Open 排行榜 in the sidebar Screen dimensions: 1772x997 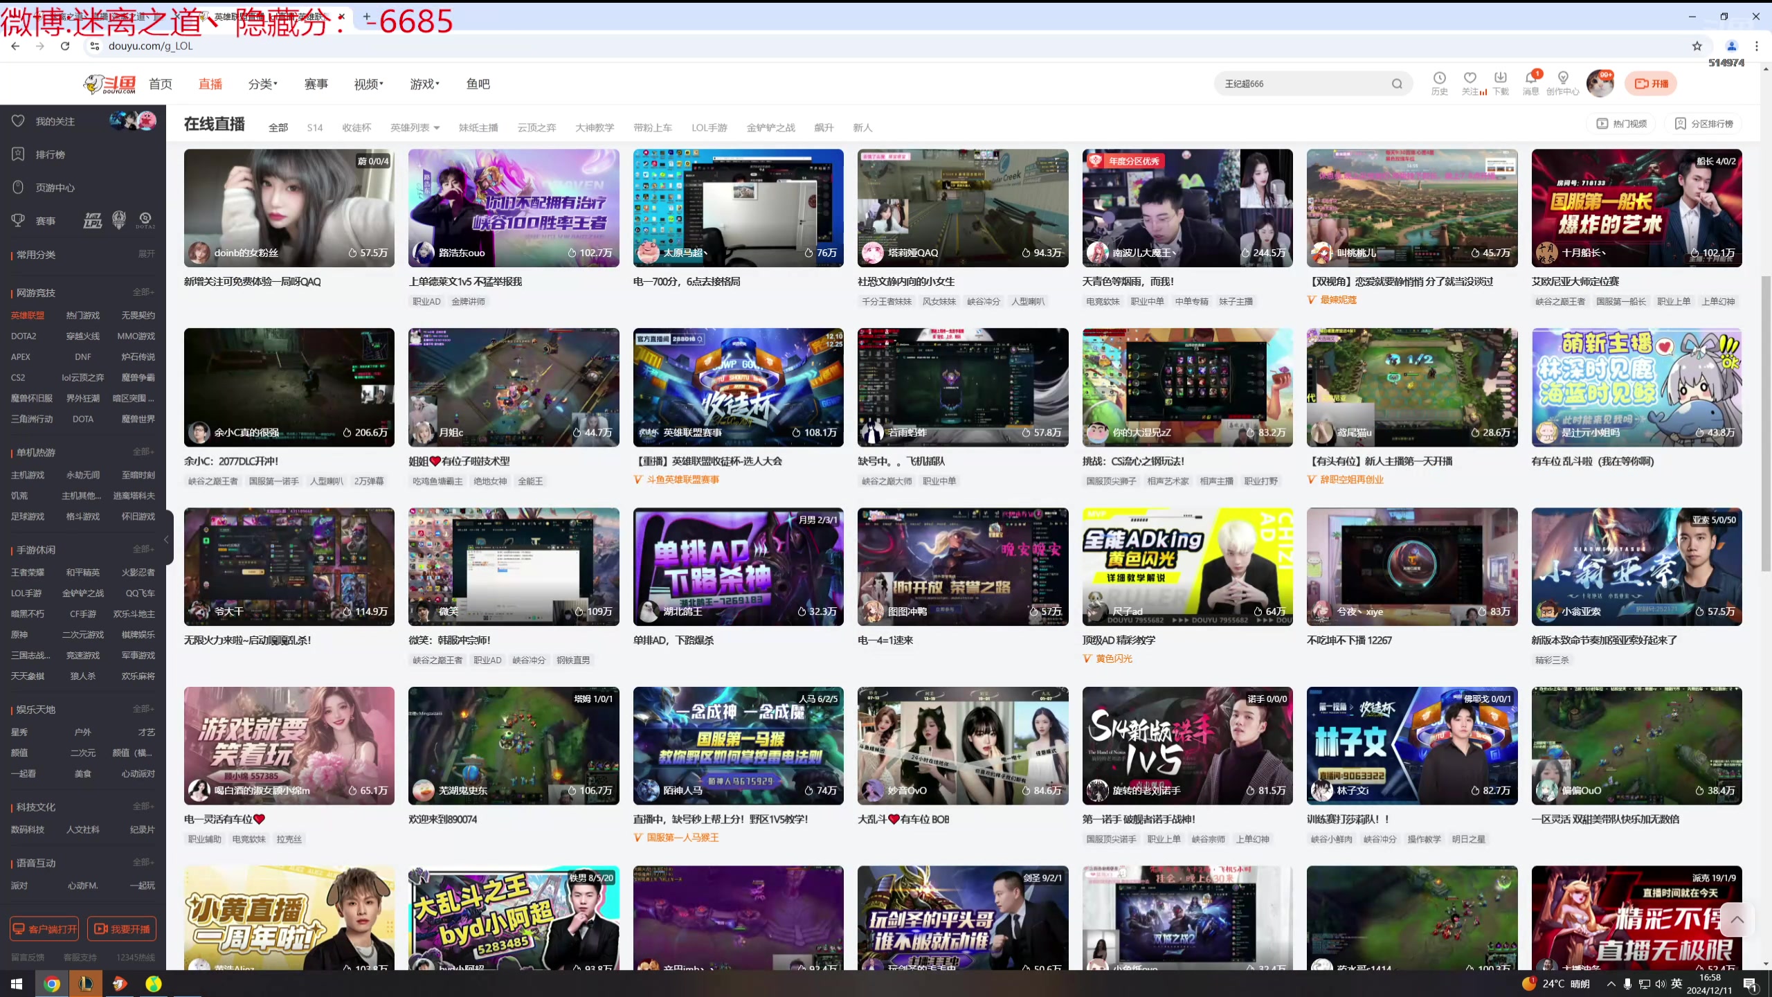(x=50, y=154)
